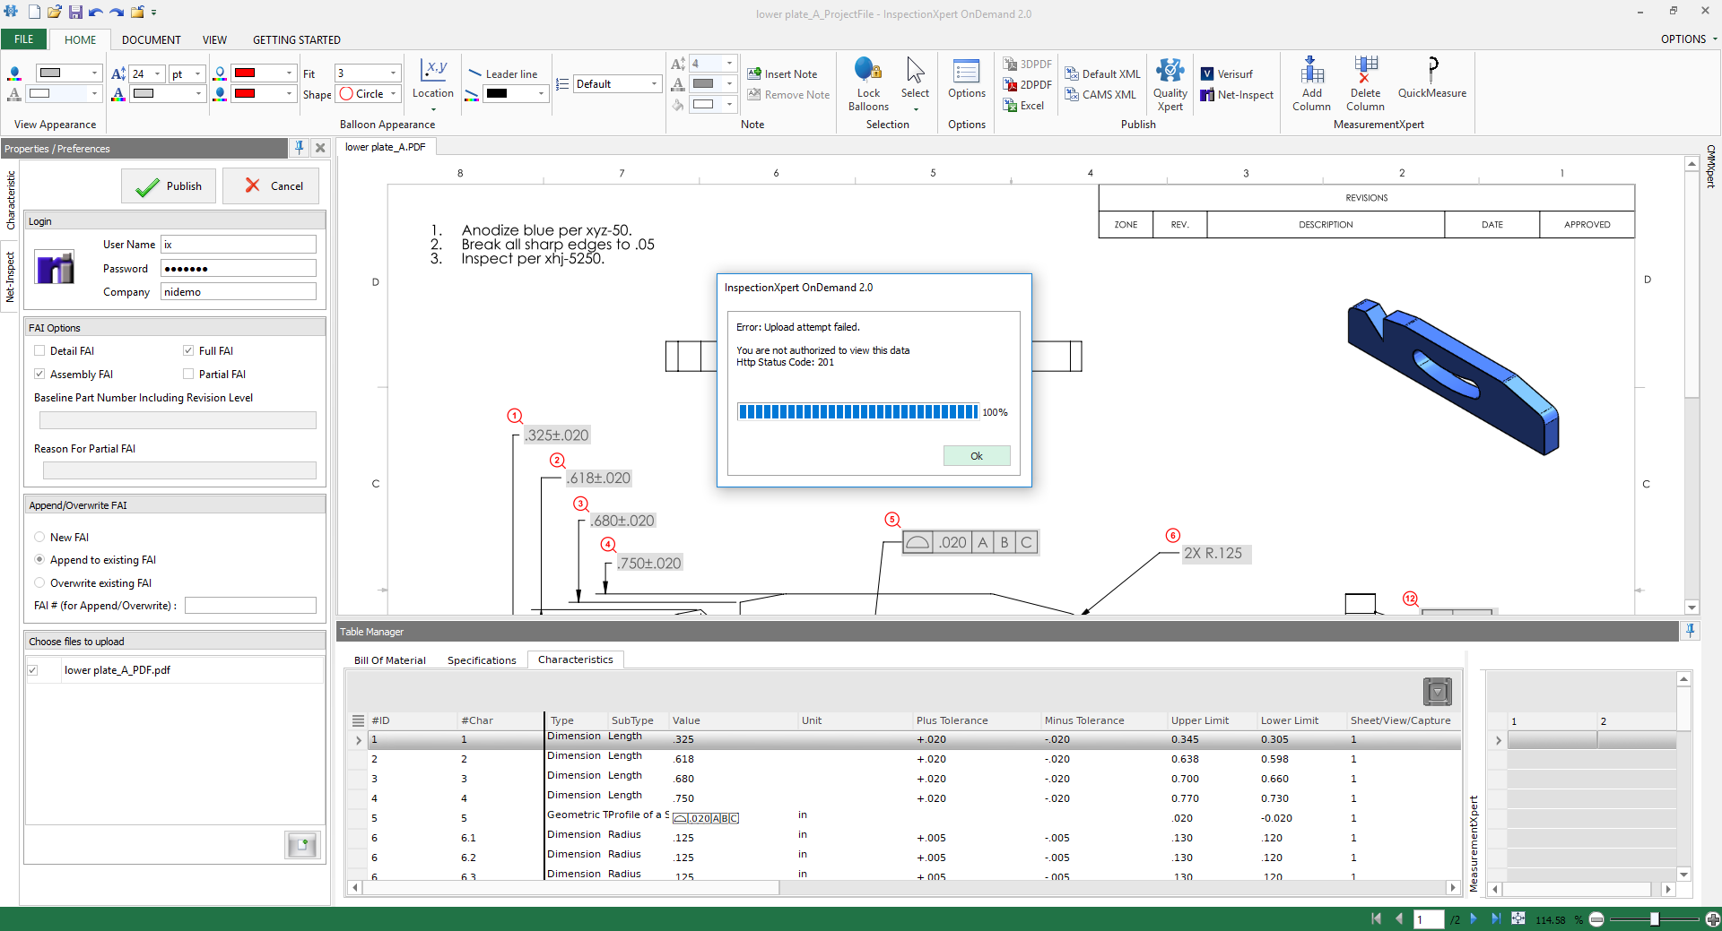Dismiss the upload error with Ok

tap(976, 455)
